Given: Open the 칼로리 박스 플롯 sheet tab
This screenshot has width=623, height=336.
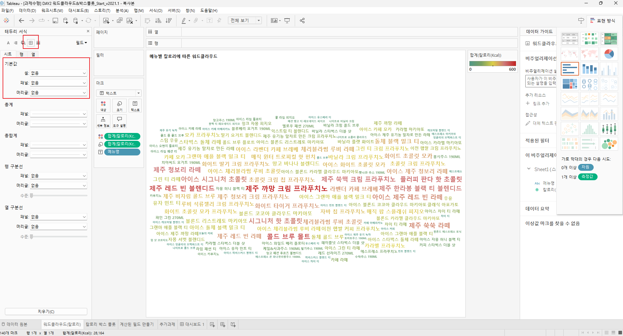Looking at the screenshot, I should [x=101, y=324].
